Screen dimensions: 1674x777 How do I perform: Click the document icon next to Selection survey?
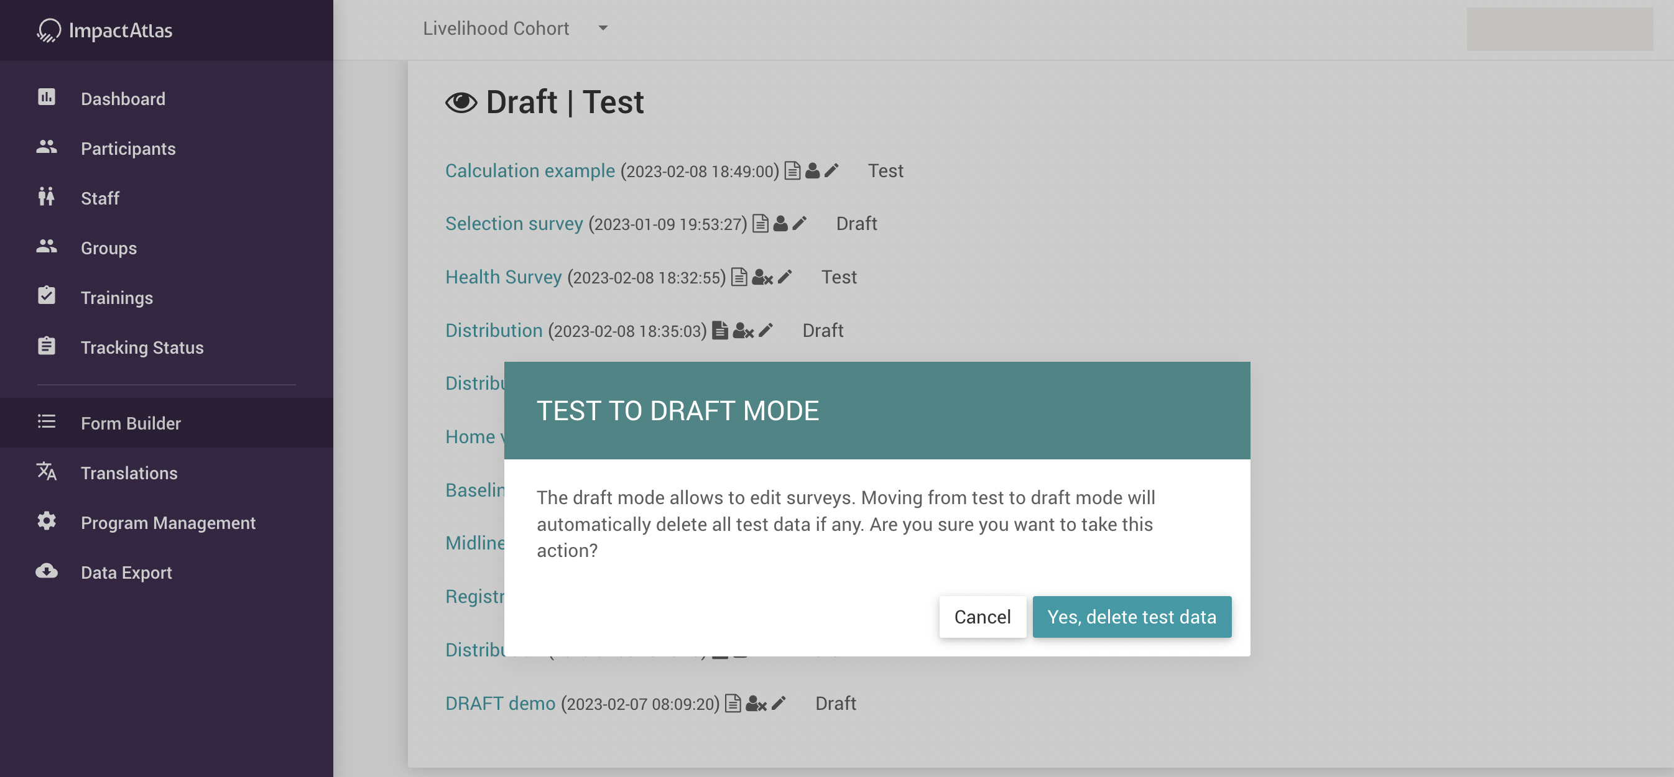(761, 224)
